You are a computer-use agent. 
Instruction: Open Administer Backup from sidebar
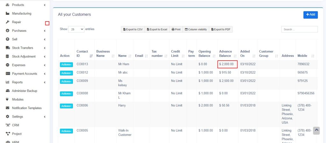point(24,91)
